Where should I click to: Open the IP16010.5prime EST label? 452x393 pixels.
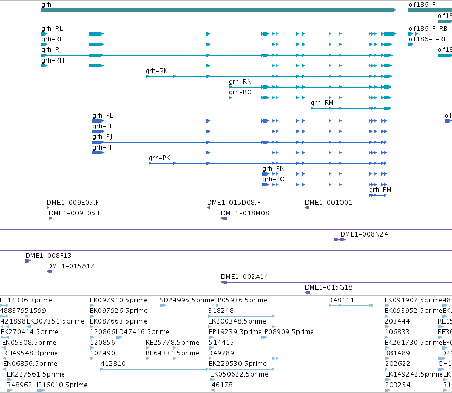[62, 386]
